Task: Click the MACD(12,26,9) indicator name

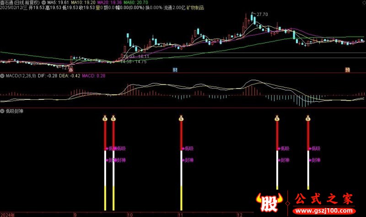Action: [x=21, y=76]
